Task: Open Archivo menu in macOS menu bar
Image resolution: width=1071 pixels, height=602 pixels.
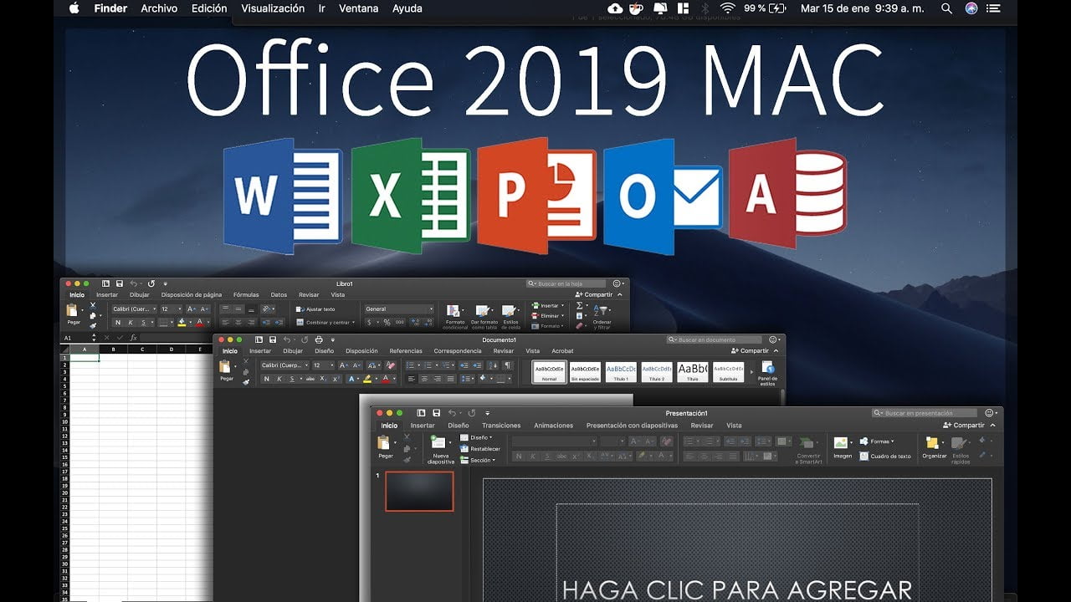Action: click(x=159, y=8)
